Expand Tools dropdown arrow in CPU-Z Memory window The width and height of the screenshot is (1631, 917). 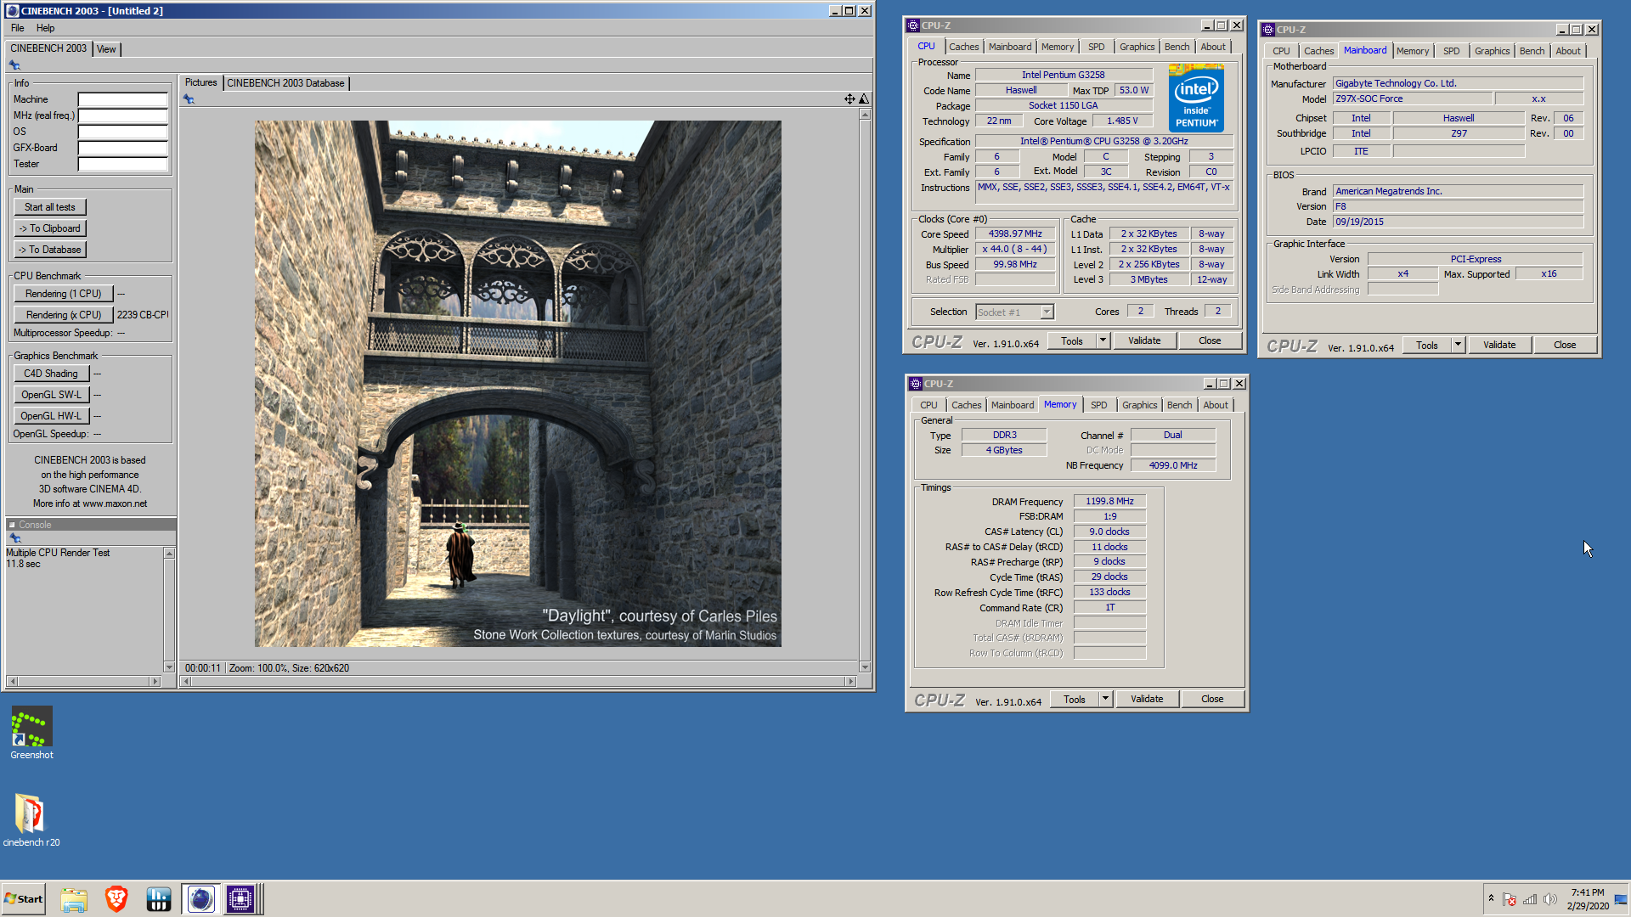[1105, 699]
